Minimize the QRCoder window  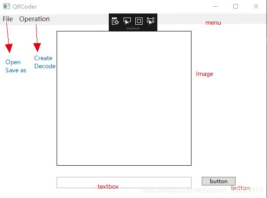coord(215,6)
